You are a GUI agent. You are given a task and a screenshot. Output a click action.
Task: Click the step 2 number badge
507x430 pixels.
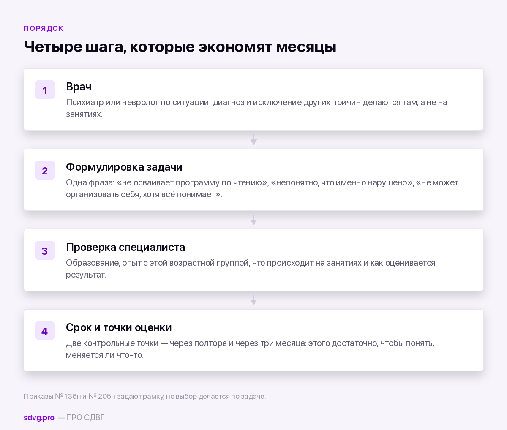tap(45, 170)
